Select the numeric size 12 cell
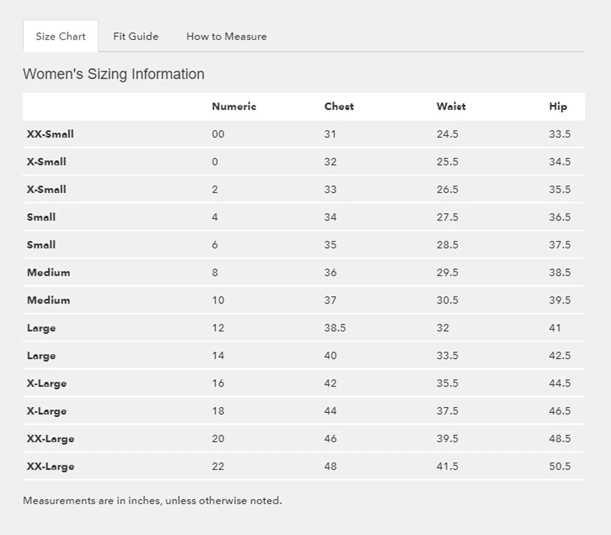Screen dimensions: 611x535 coord(218,328)
